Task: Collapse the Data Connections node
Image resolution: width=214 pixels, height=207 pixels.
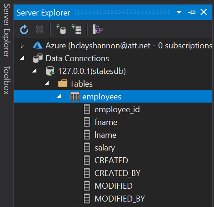Action: coord(22,58)
